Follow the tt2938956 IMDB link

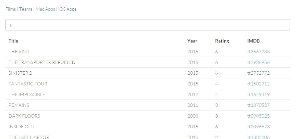tap(258, 62)
